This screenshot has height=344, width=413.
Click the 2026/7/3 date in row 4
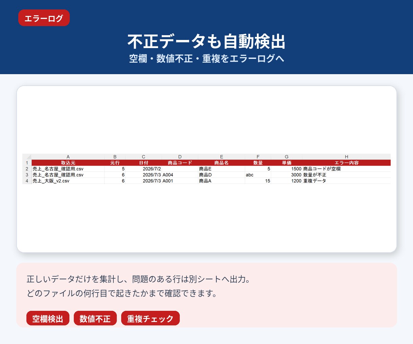(144, 181)
